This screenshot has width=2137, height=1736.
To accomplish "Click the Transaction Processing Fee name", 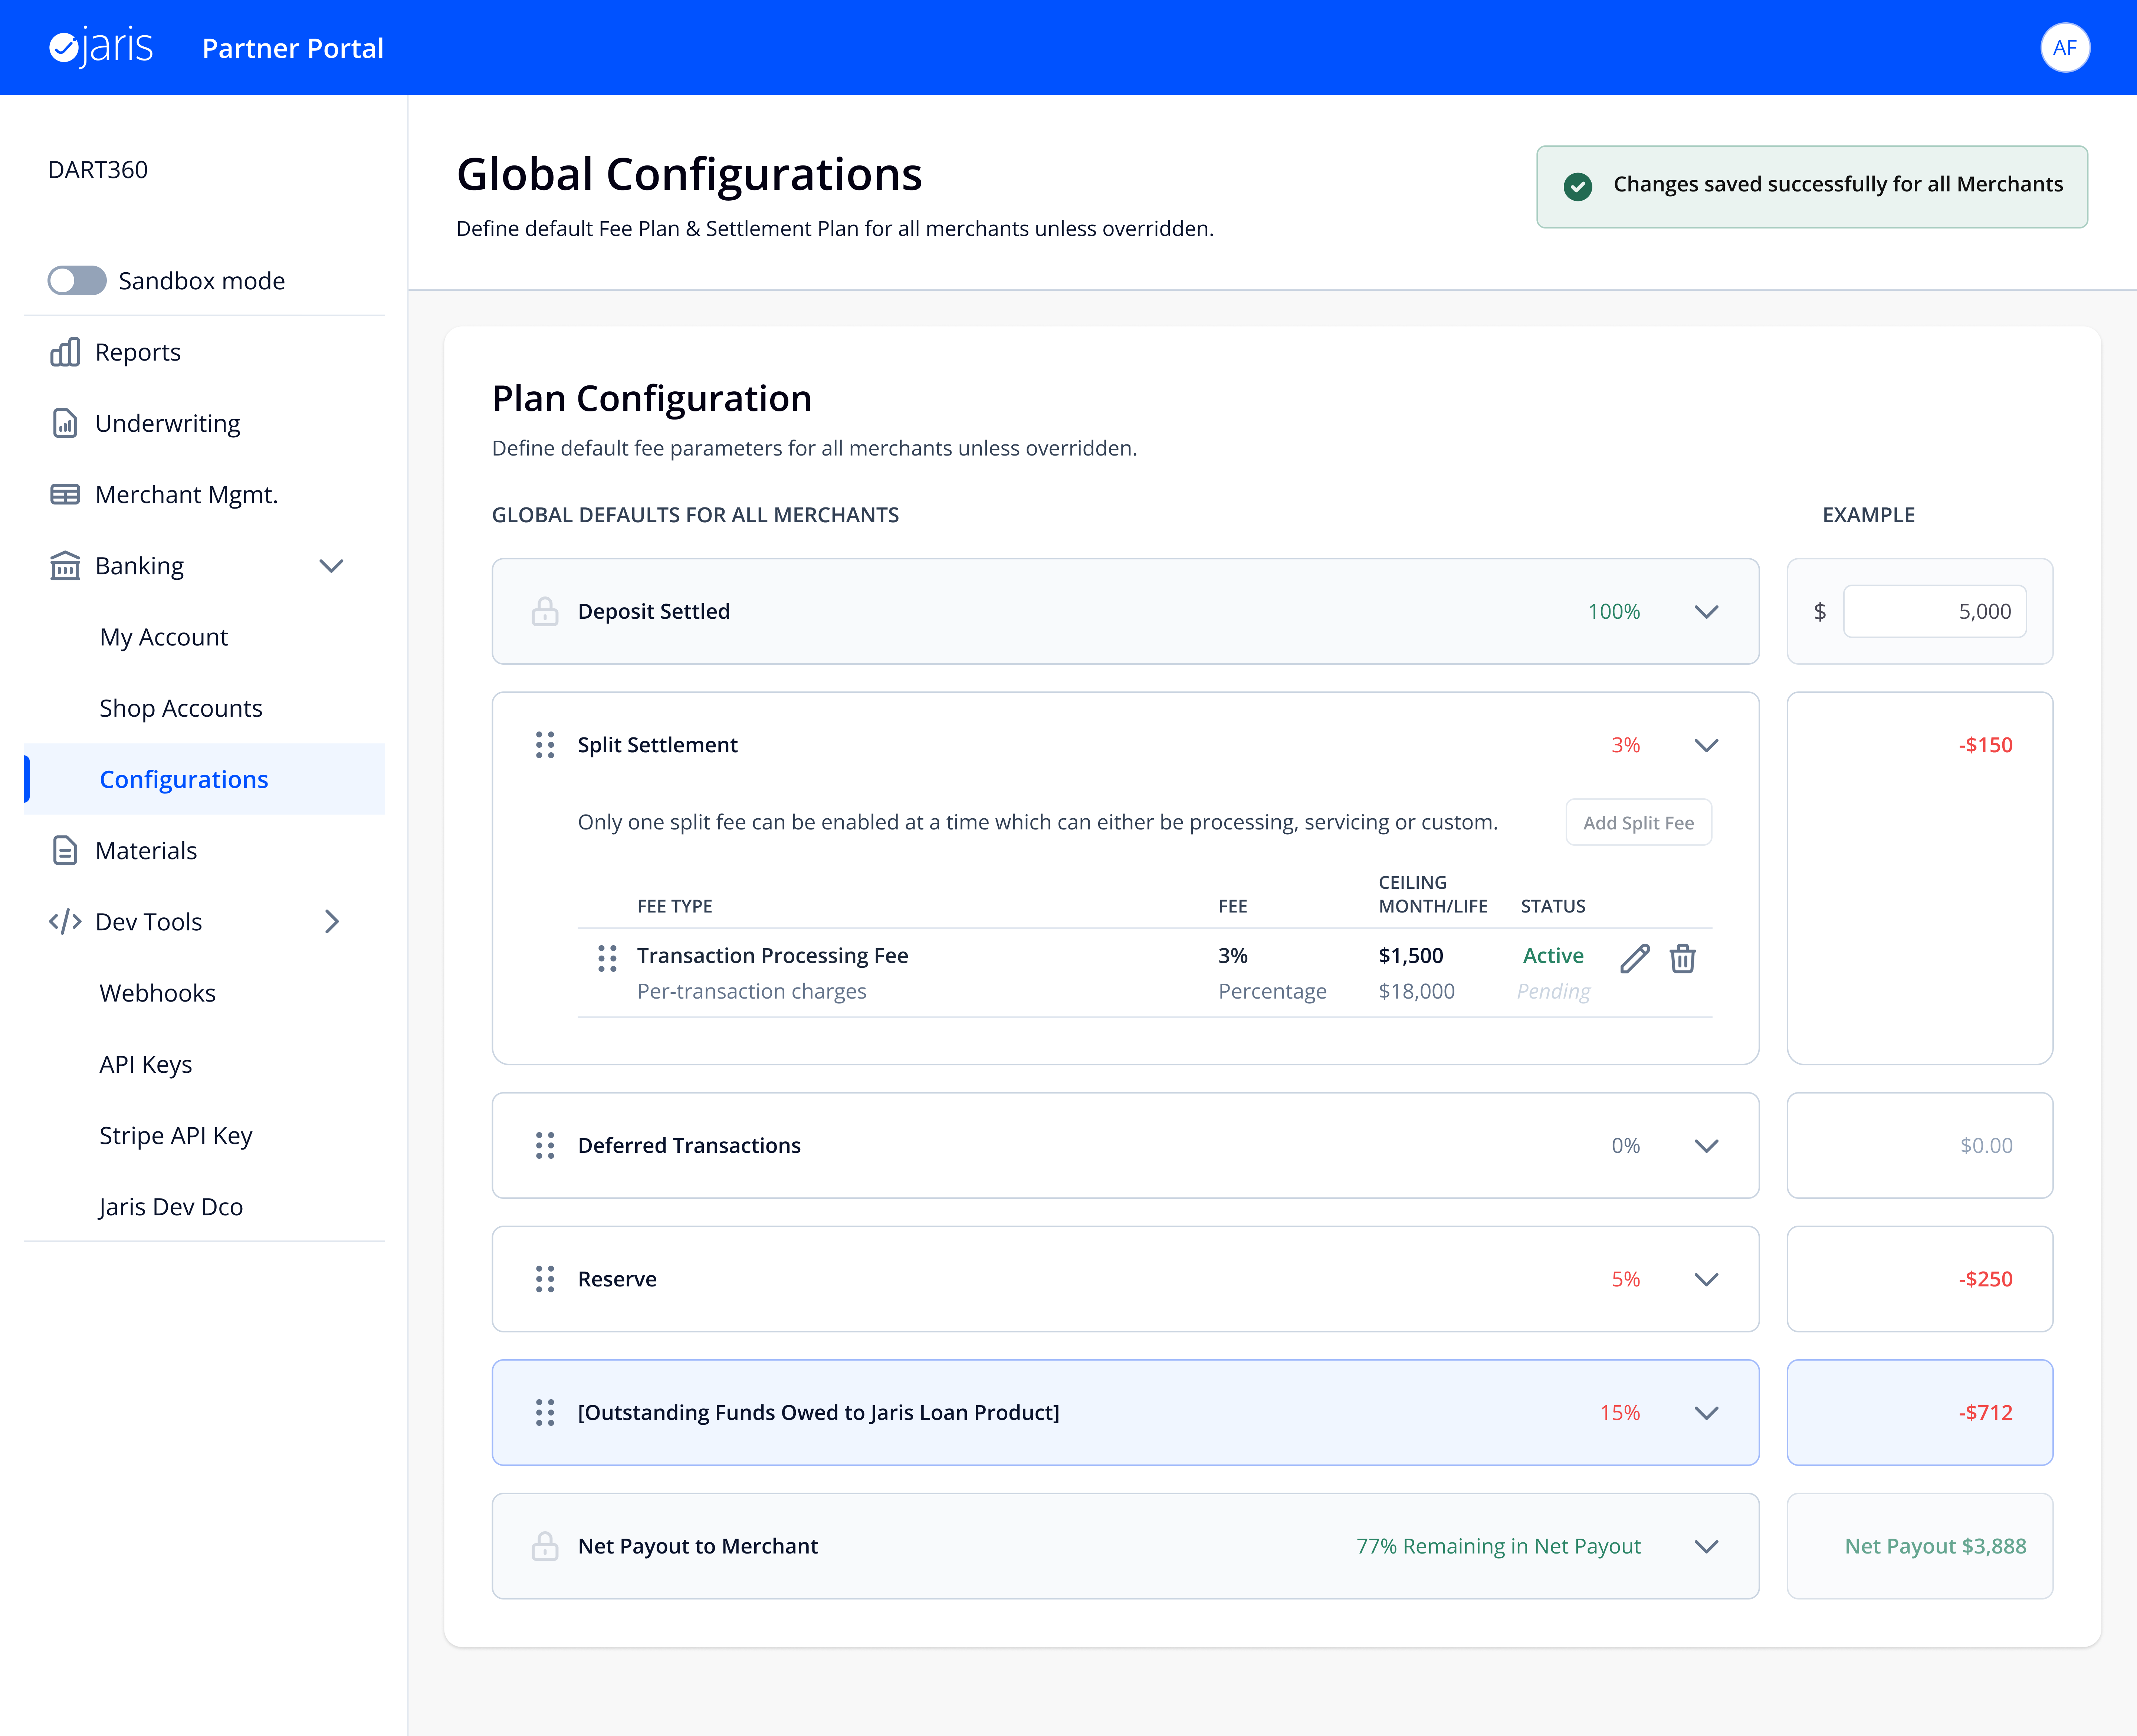I will (773, 956).
